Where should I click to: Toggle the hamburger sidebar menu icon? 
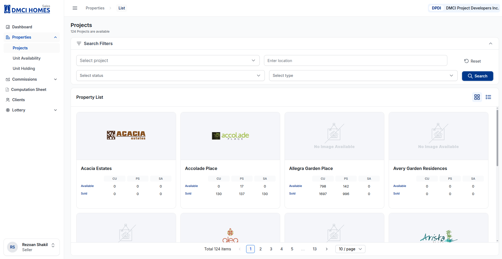coord(75,8)
